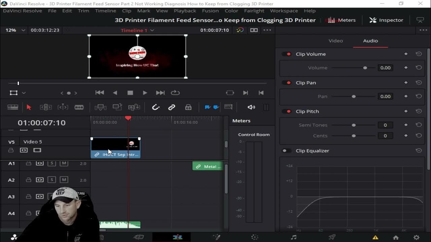Select the green Metal audio clip
This screenshot has width=431, height=242.
click(207, 166)
